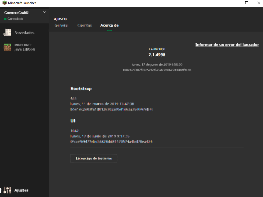Click the GuerreroCraft61 account name
Image resolution: width=263 pixels, height=197 pixels.
click(17, 13)
